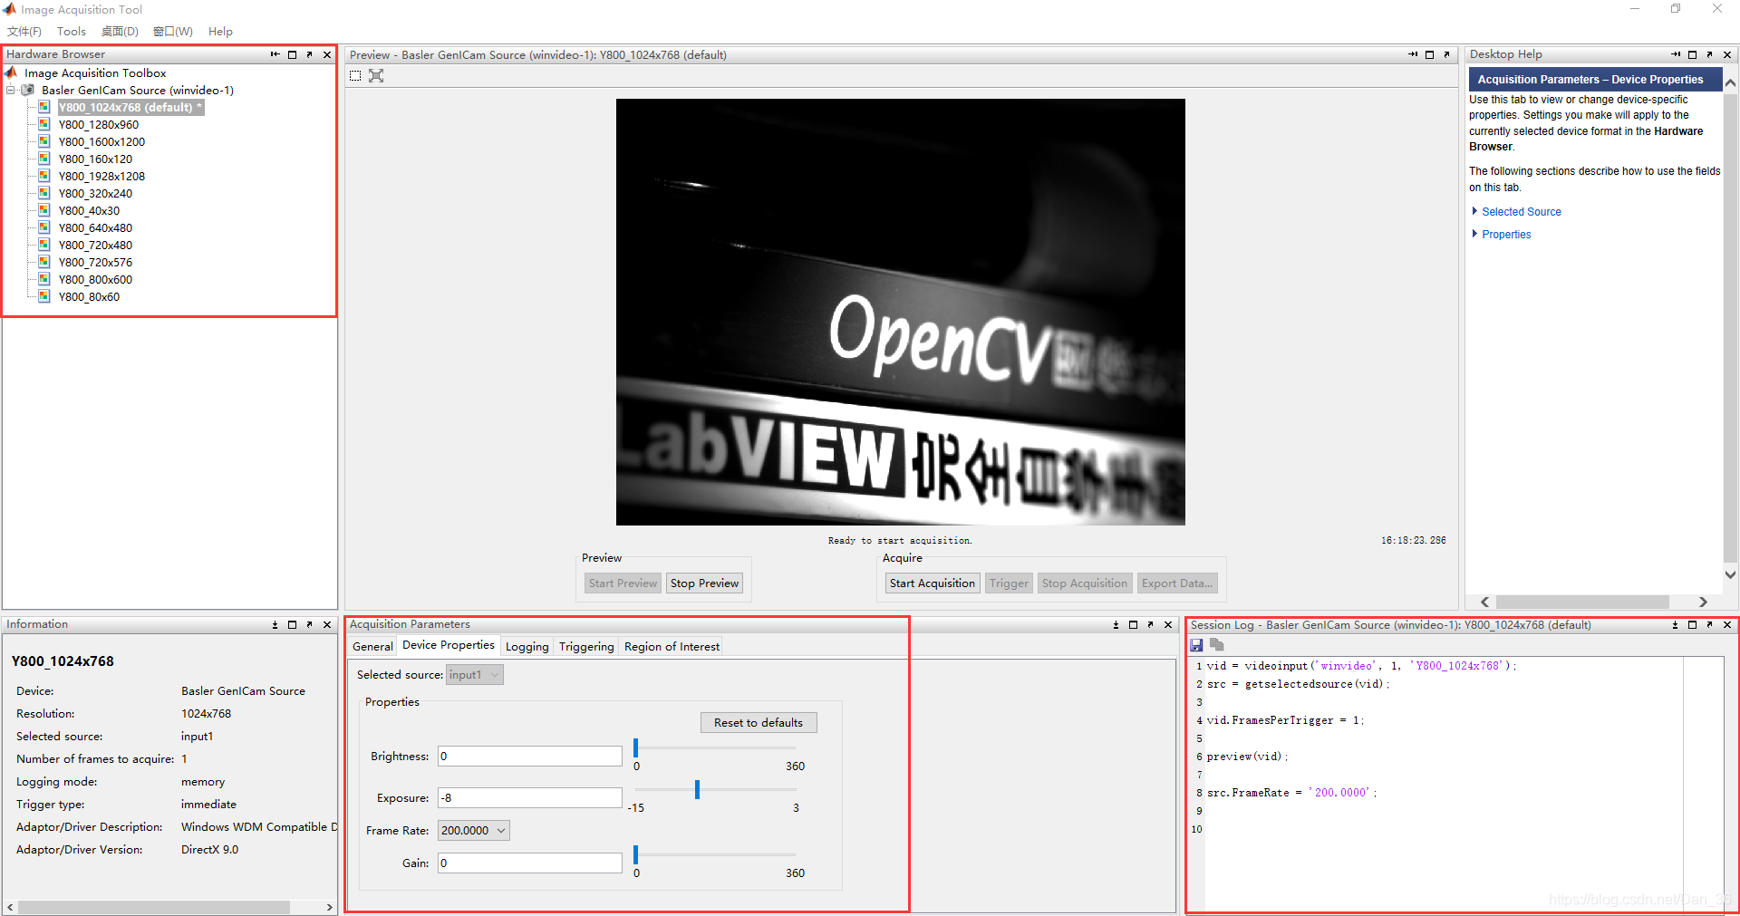This screenshot has width=1740, height=916.
Task: Save the session log with the disk icon
Action: (x=1196, y=645)
